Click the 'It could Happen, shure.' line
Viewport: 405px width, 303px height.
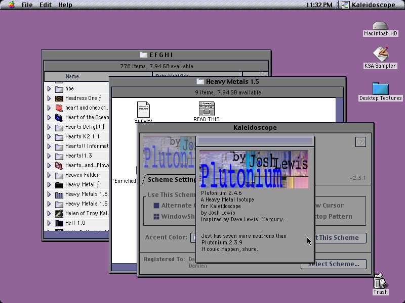click(x=230, y=249)
